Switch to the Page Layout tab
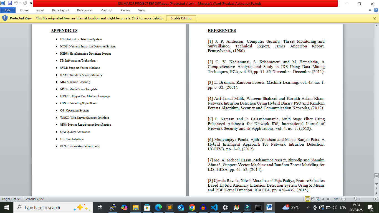The image size is (379, 213). (x=61, y=10)
